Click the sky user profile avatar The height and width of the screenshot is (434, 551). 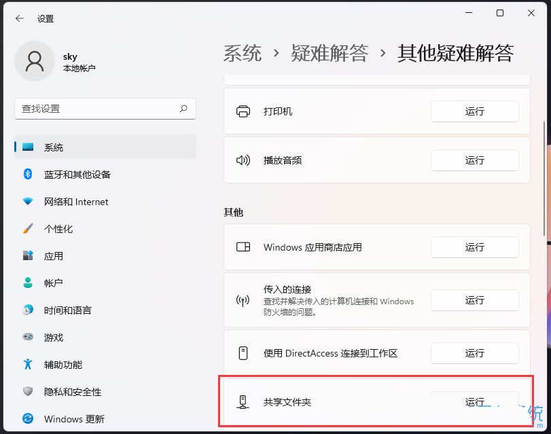pyautogui.click(x=34, y=61)
